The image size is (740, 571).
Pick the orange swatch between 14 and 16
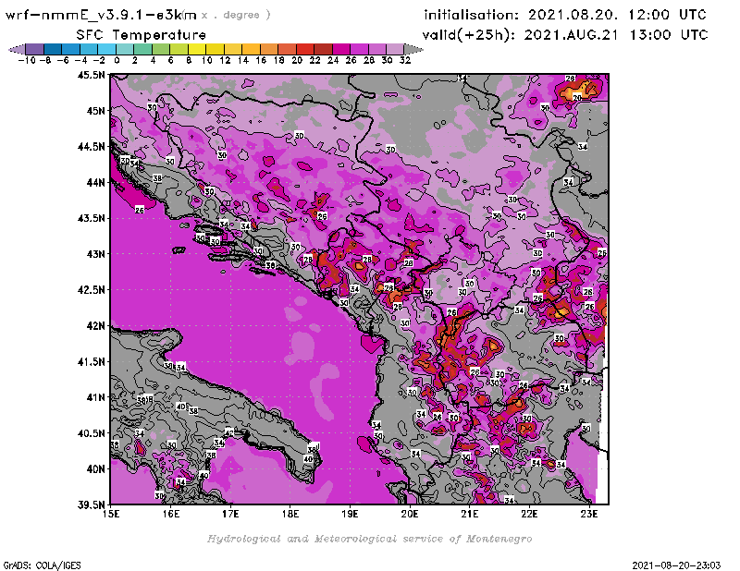251,49
